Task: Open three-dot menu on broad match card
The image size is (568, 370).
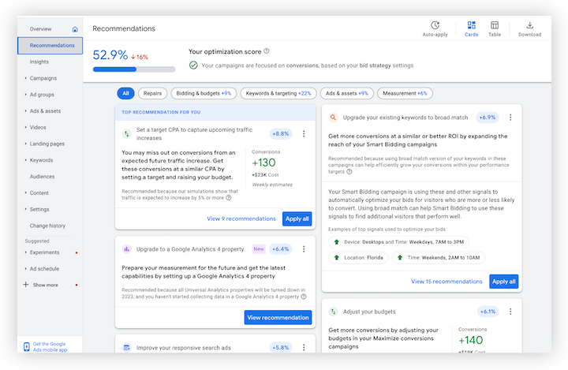Action: pyautogui.click(x=510, y=118)
